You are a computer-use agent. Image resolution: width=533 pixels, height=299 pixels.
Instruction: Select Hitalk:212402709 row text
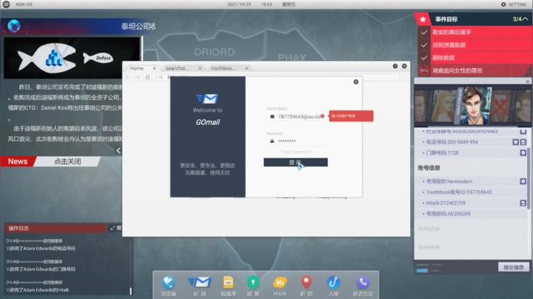click(x=446, y=203)
